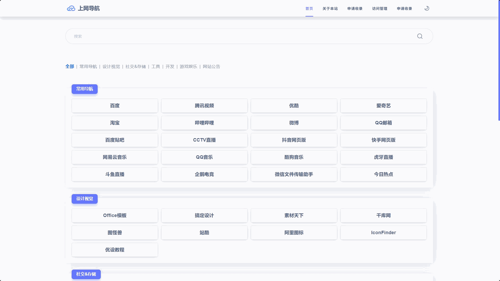This screenshot has height=281, width=500.
Task: Open the 网易云音乐 site card
Action: coord(115,157)
